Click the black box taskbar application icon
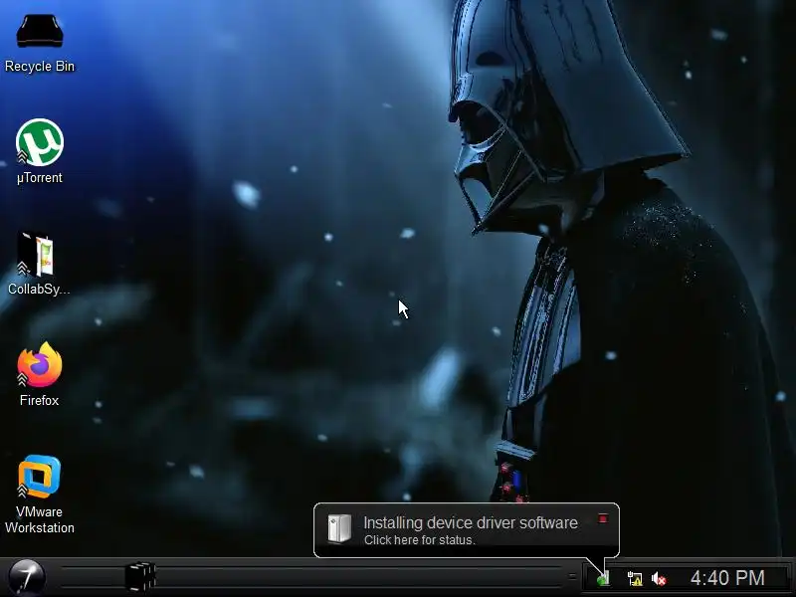 coord(140,577)
